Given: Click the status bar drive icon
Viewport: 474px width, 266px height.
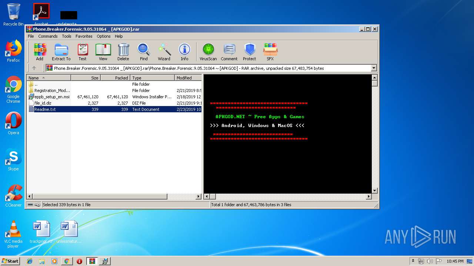Looking at the screenshot, I should click(x=30, y=204).
